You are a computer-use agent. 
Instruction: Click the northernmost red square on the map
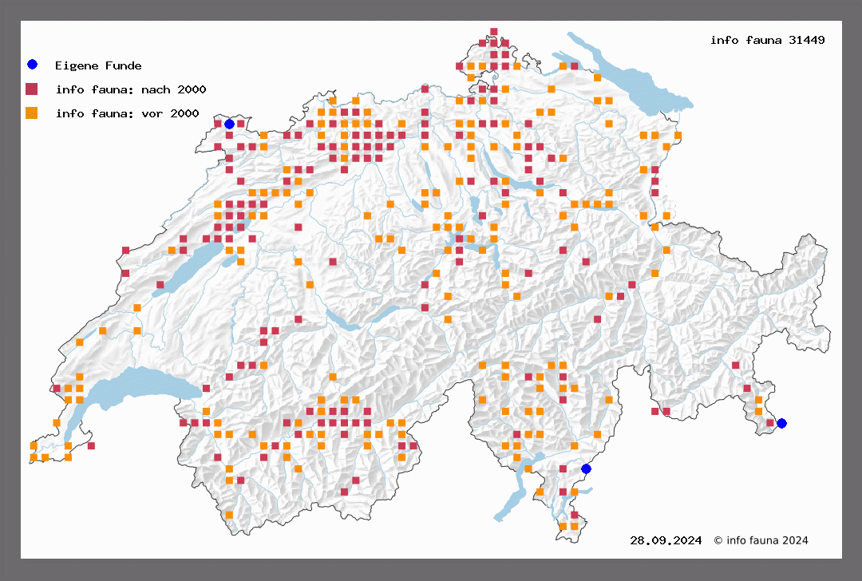pyautogui.click(x=494, y=32)
